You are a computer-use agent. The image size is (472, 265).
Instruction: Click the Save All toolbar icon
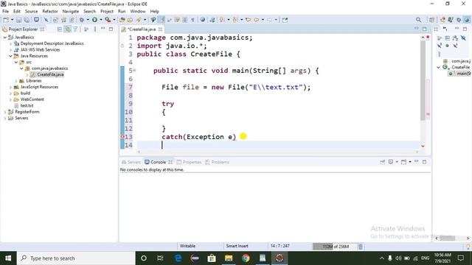click(27, 20)
